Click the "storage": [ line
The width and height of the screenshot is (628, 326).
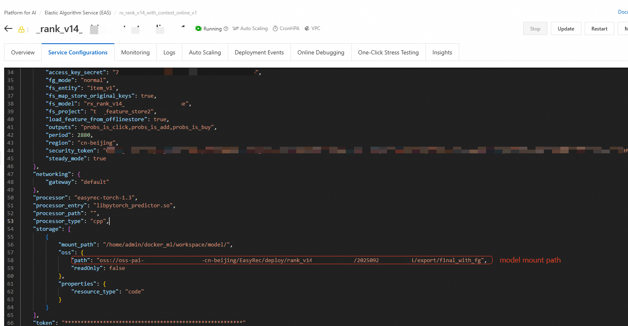[x=52, y=229]
